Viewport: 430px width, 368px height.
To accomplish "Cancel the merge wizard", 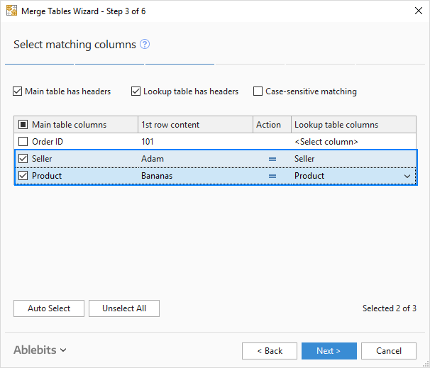I will pos(388,351).
